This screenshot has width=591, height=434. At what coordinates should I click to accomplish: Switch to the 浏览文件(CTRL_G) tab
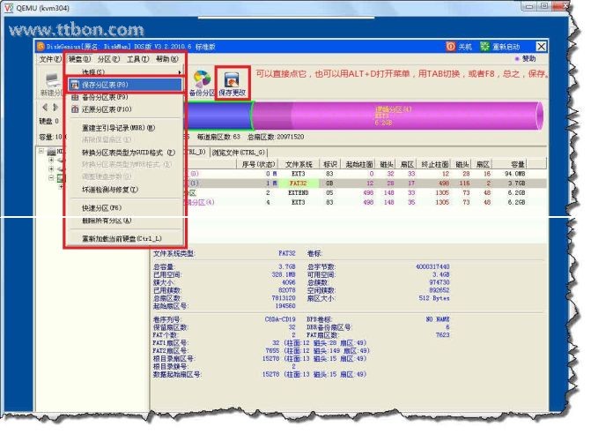239,152
